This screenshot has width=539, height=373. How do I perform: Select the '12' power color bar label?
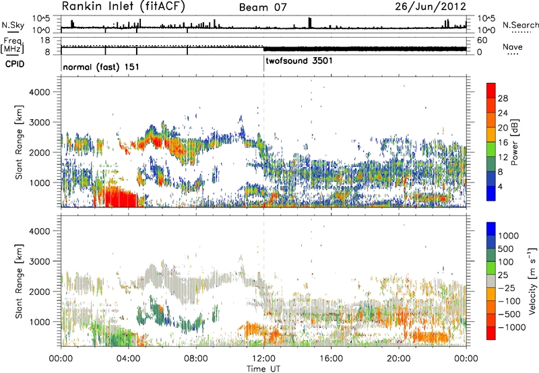pyautogui.click(x=503, y=158)
